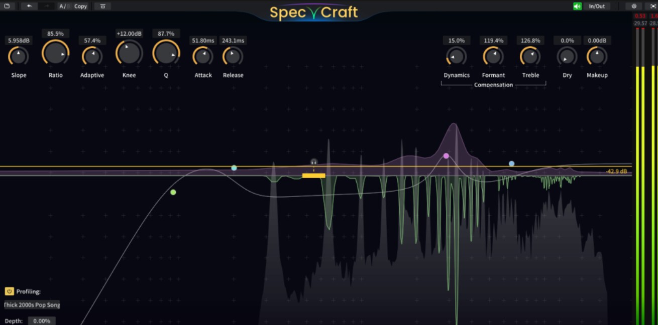Click the Attack value 51.80ms
This screenshot has width=658, height=325.
[203, 41]
